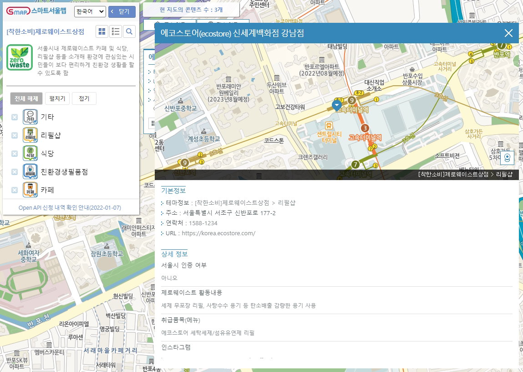Click the address 서초구 신반포로 177-2

coord(229,213)
